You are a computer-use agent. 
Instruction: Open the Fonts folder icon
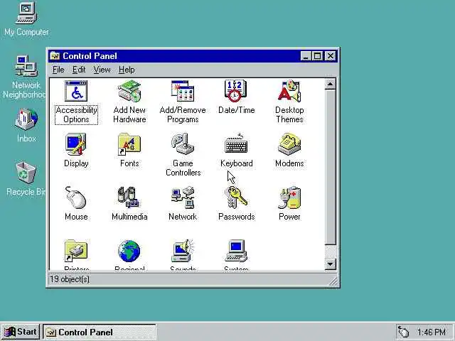tap(129, 144)
